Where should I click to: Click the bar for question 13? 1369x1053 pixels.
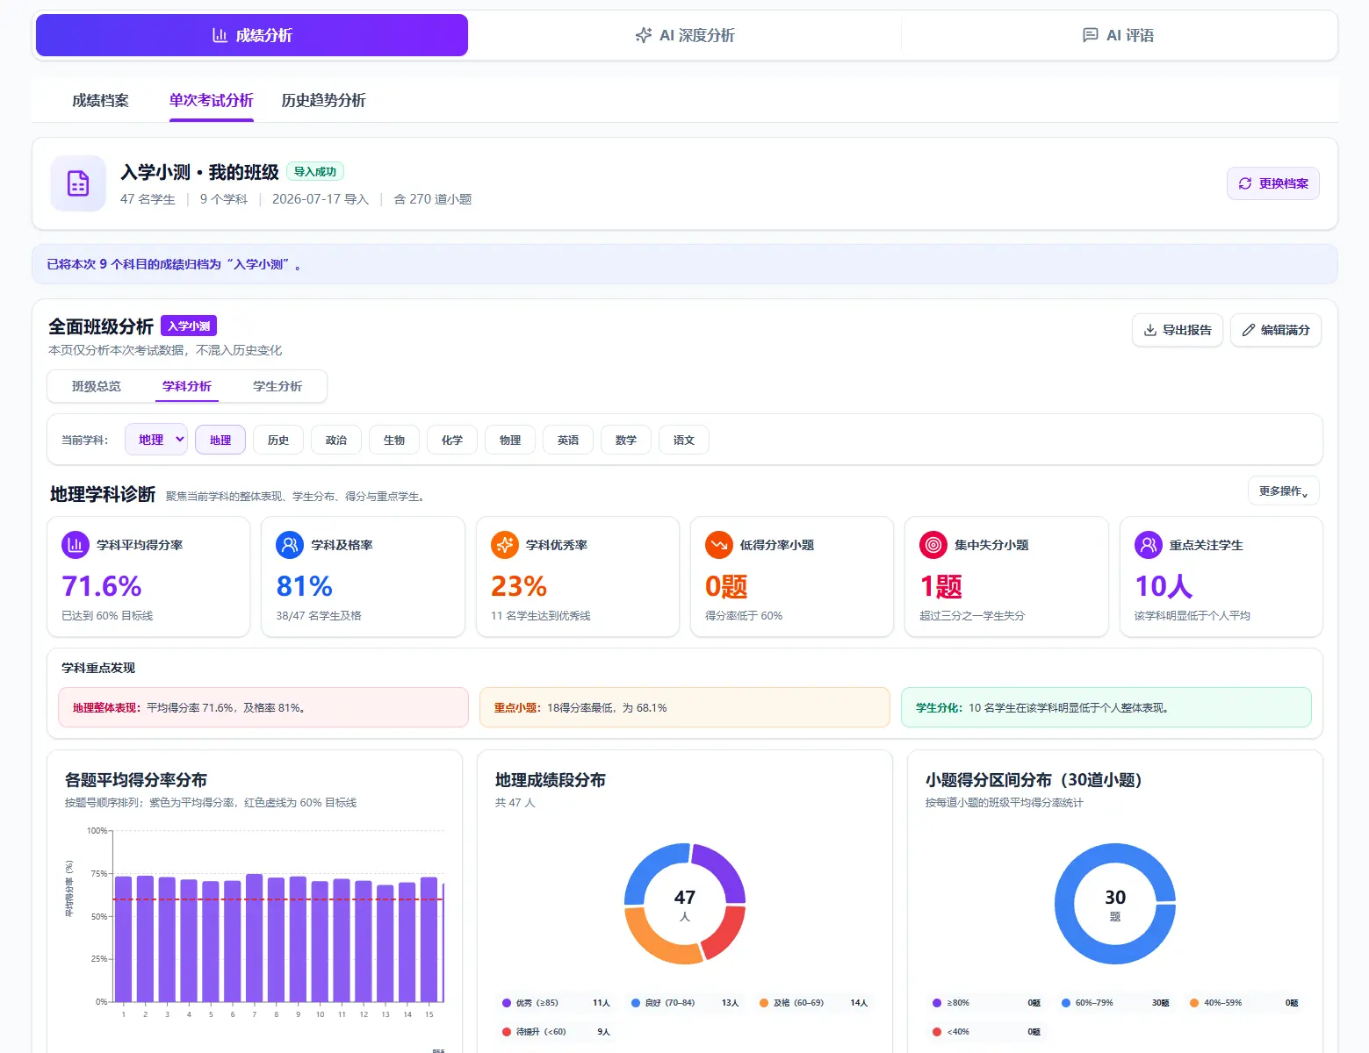coord(385,943)
